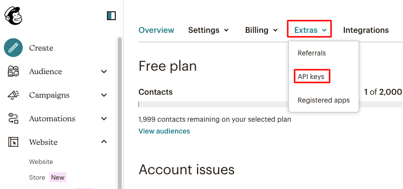The width and height of the screenshot is (403, 189).
Task: Close the Extras dropdown menu
Action: pos(309,29)
